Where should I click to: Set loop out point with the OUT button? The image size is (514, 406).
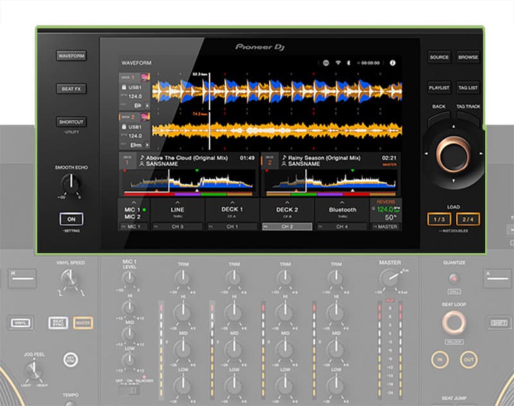[x=468, y=360]
